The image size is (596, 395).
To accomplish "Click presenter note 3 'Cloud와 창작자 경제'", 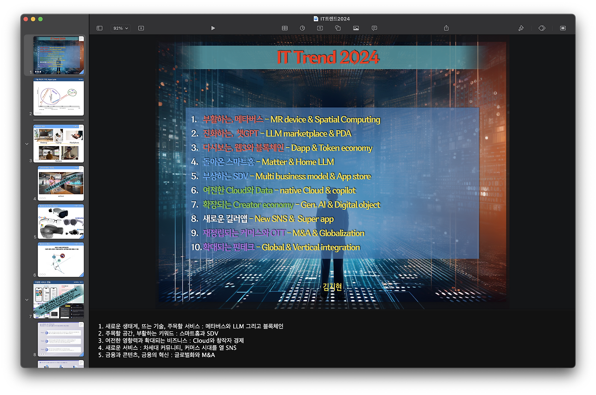I will pyautogui.click(x=218, y=341).
